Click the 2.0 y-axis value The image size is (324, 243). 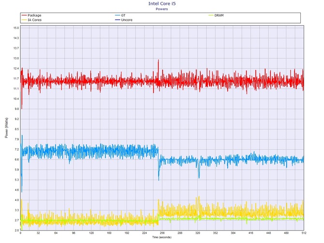click(x=16, y=230)
